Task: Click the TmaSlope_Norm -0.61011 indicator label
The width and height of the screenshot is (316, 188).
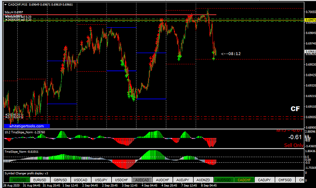Action: [21, 152]
